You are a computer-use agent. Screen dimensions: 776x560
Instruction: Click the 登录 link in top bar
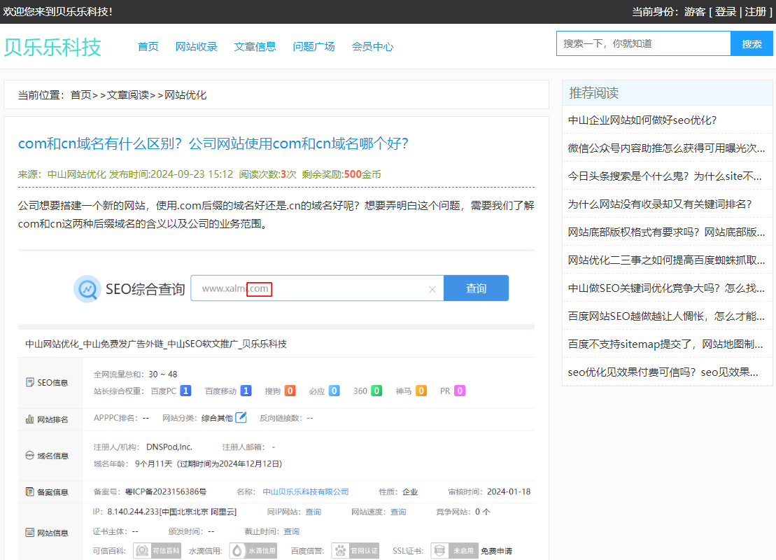(x=726, y=11)
